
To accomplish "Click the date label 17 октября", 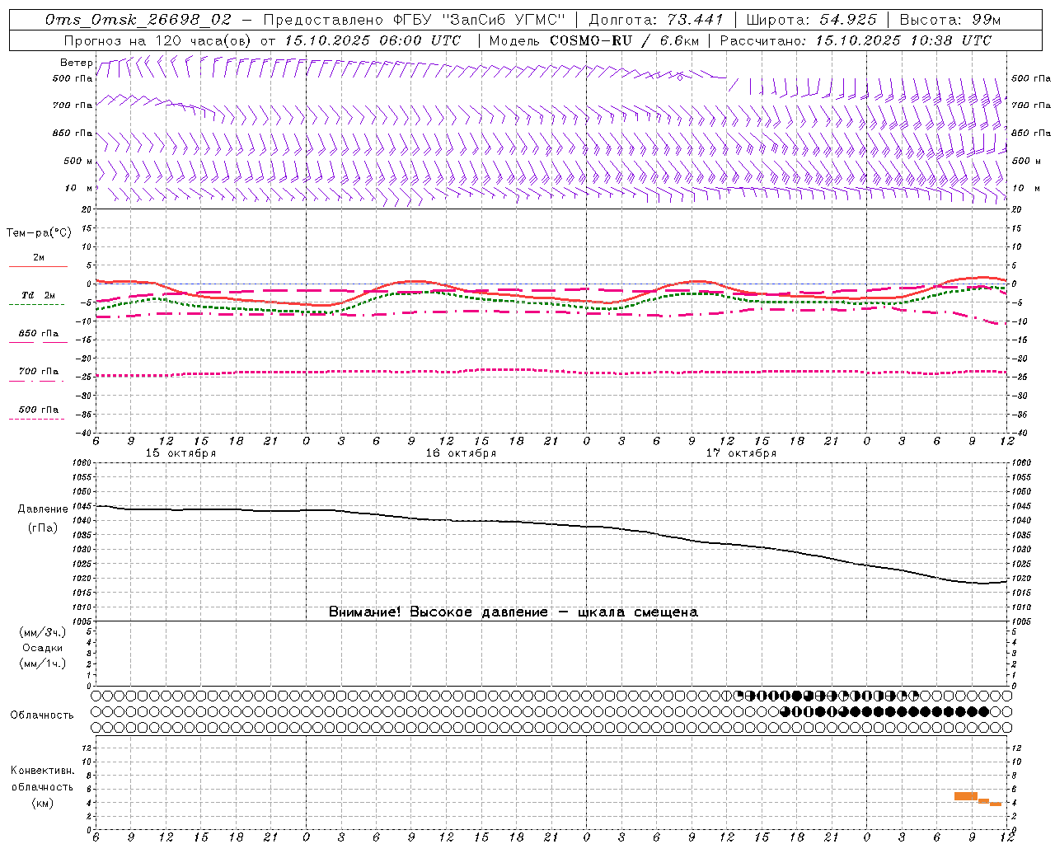I will coord(741,453).
